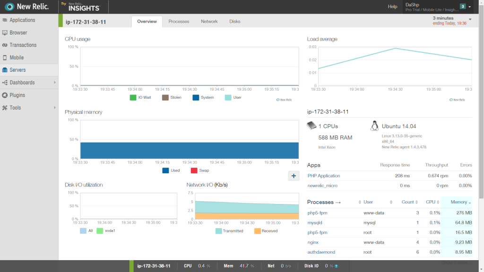The width and height of the screenshot is (484, 272).
Task: Open the New Relic Insights logo
Action: [81, 7]
